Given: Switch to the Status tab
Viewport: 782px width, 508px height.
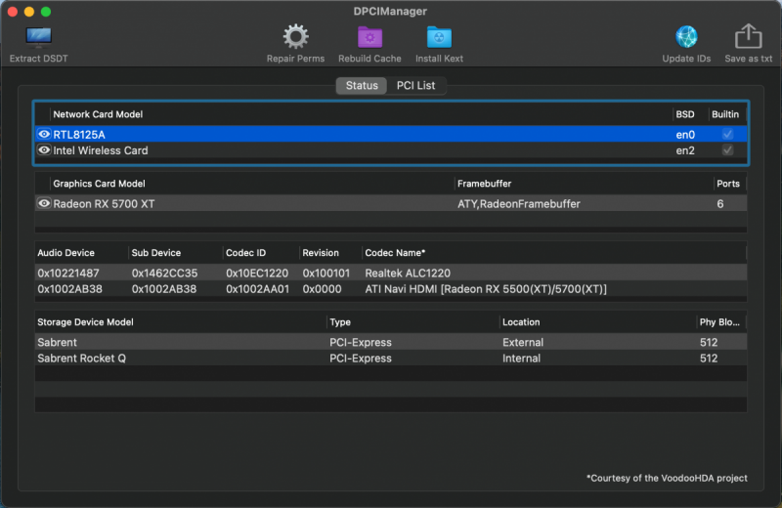Looking at the screenshot, I should 362,85.
